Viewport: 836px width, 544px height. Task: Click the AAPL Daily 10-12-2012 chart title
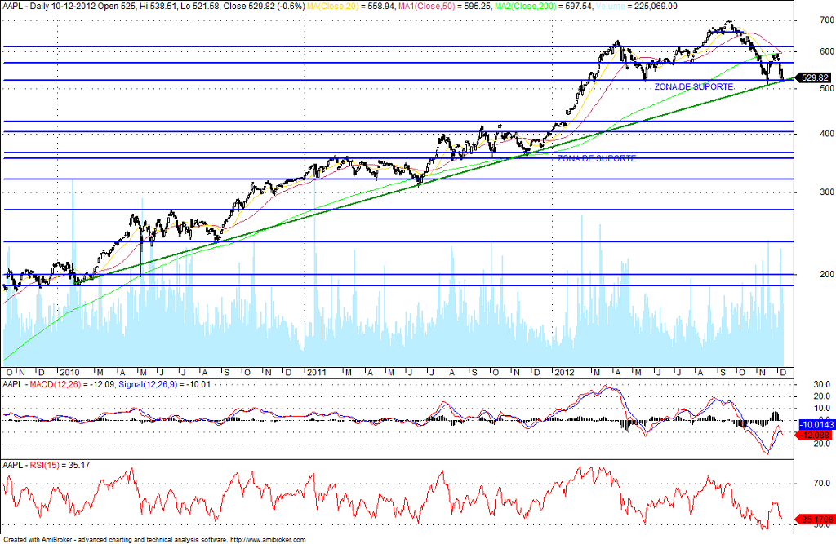(154, 7)
